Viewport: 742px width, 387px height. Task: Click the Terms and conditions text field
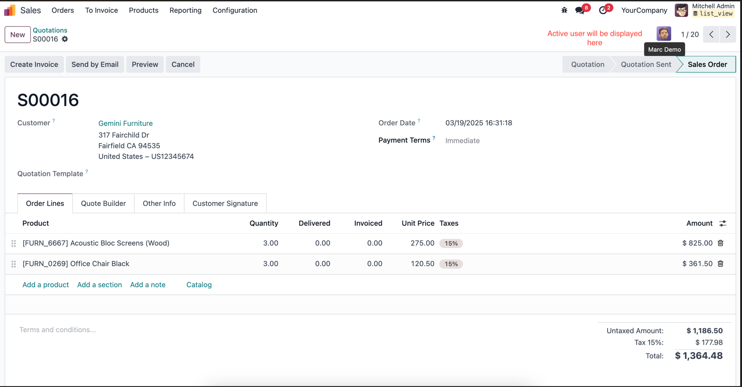[x=303, y=330]
